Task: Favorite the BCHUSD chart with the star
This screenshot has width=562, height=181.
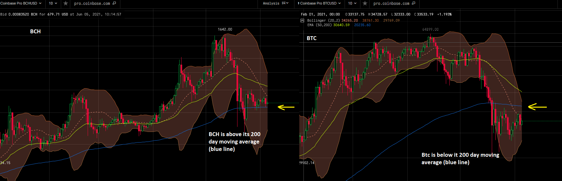Action: [66, 3]
